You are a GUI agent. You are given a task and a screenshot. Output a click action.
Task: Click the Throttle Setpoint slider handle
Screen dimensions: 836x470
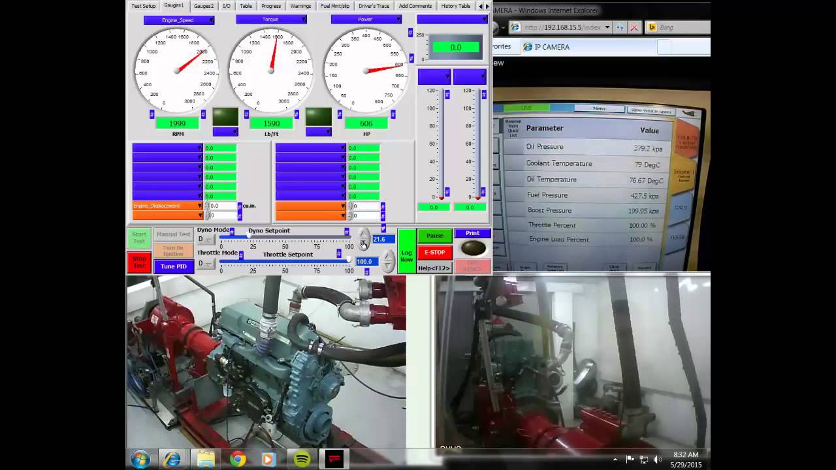click(x=349, y=261)
